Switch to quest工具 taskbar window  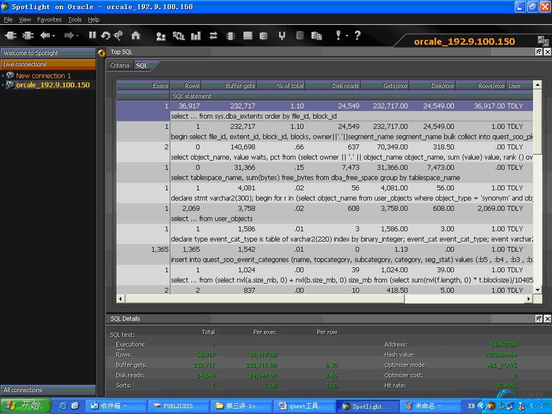tap(304, 406)
